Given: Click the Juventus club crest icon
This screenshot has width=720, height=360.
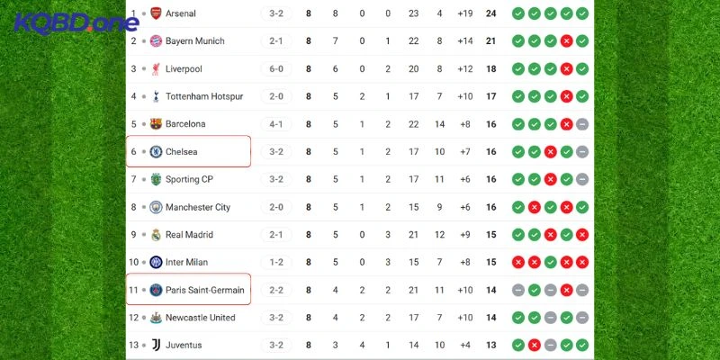Looking at the screenshot, I should tap(156, 345).
